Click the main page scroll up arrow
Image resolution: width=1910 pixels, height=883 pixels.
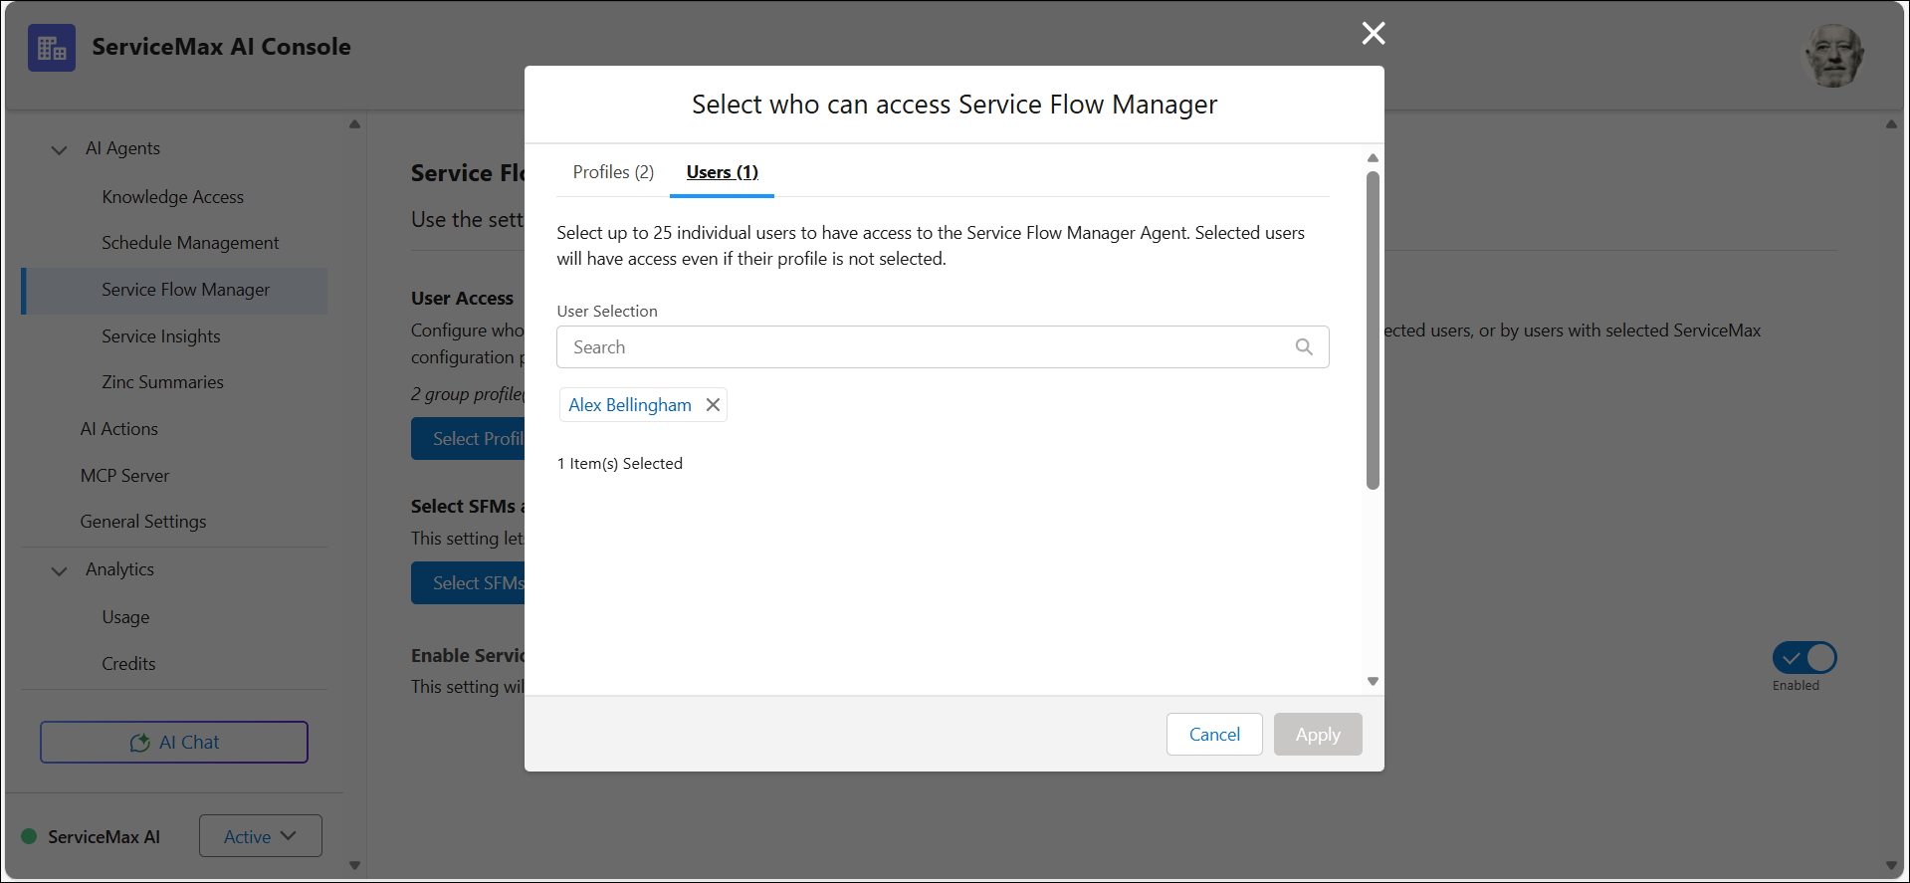pyautogui.click(x=1891, y=124)
